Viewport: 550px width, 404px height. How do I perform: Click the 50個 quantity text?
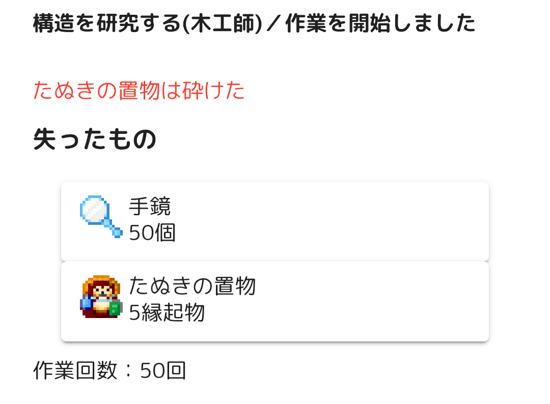[152, 233]
